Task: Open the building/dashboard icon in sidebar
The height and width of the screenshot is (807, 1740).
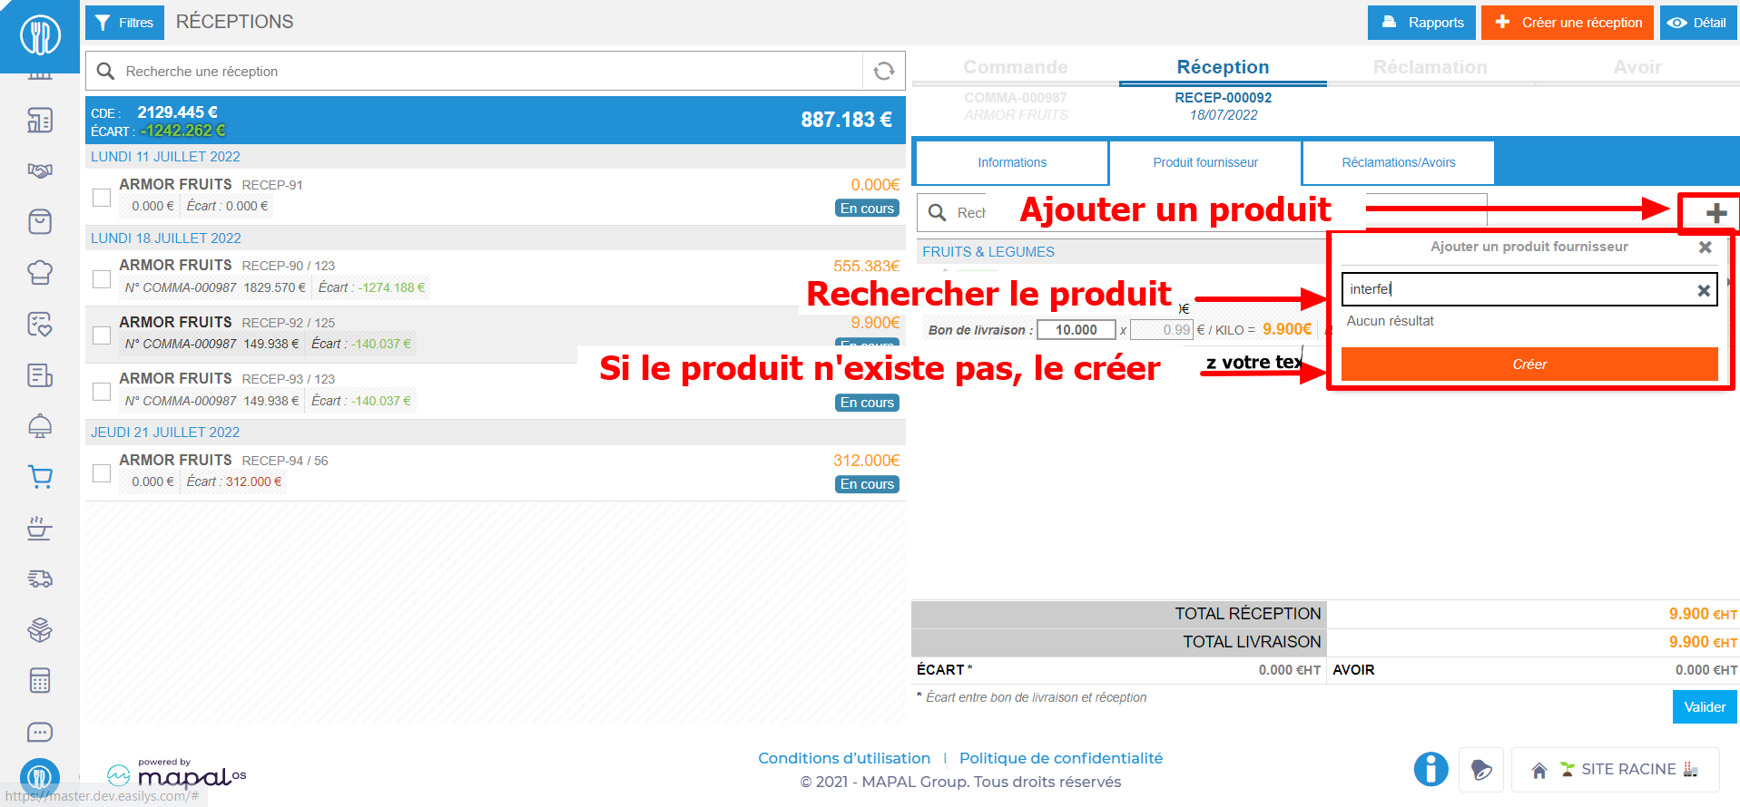Action: click(x=40, y=121)
